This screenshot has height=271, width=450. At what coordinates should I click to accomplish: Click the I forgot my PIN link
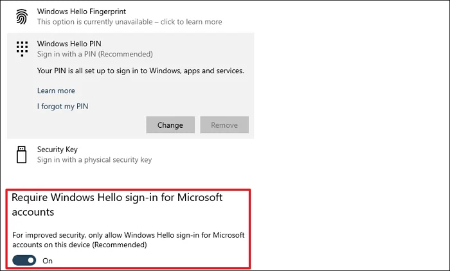(62, 107)
